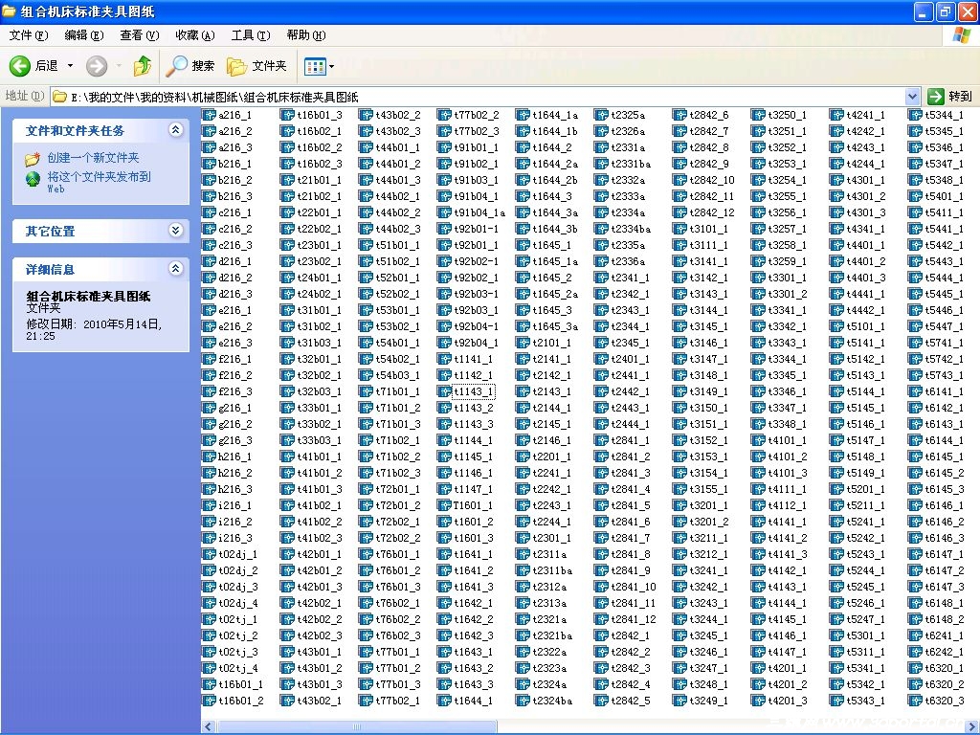Select file name t5201_1
Image resolution: width=980 pixels, height=735 pixels.
point(865,489)
